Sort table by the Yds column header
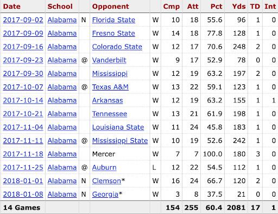Viewport: 278px width, 214px height. (239, 7)
